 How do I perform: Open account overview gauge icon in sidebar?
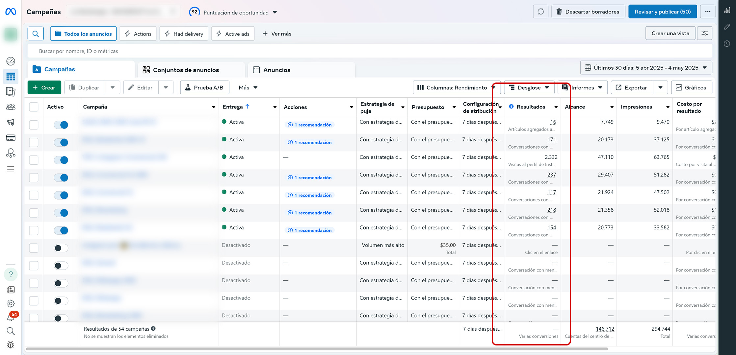pyautogui.click(x=11, y=61)
